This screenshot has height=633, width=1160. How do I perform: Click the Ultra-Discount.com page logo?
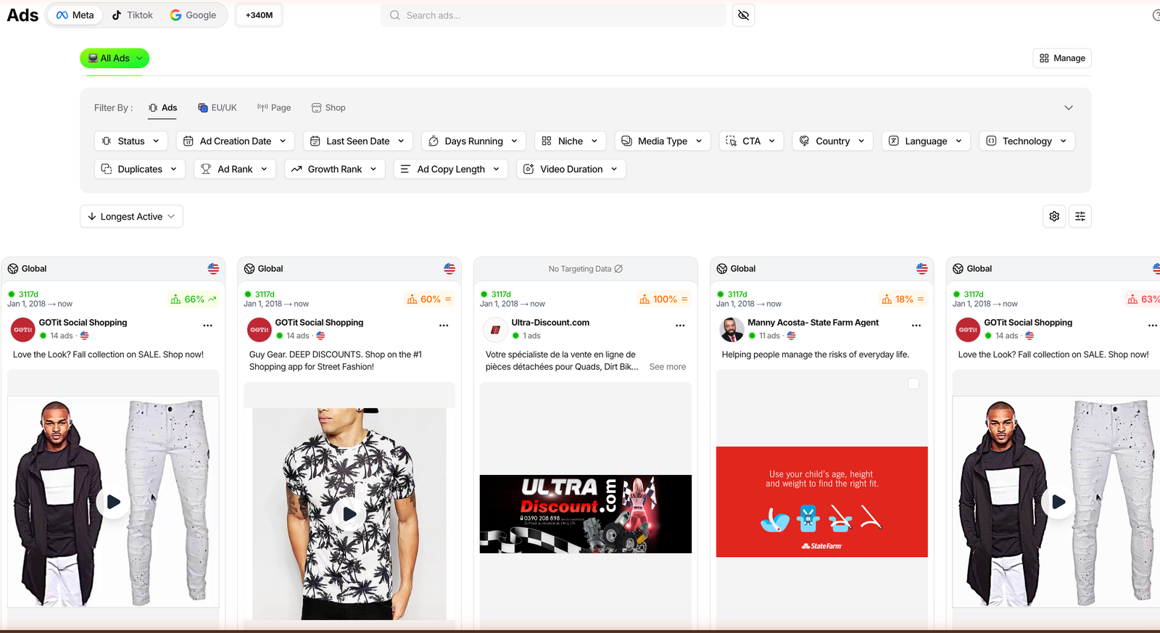click(x=495, y=329)
